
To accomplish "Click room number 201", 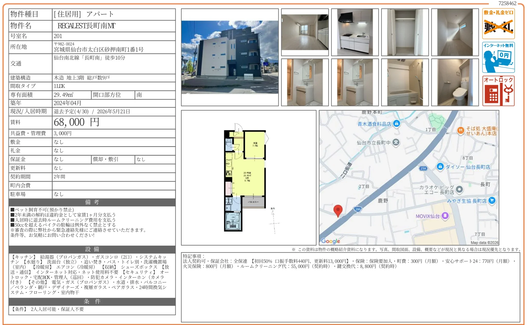I will tap(58, 36).
